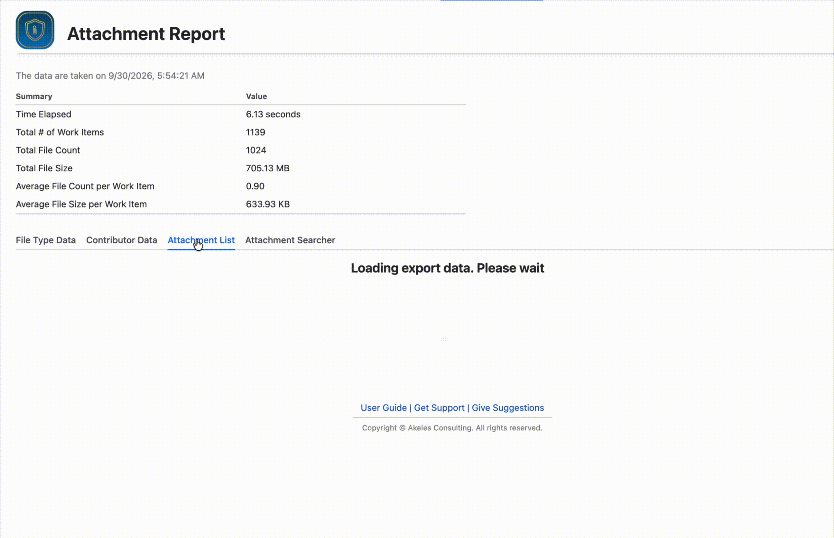The image size is (834, 538).
Task: Open the User Guide link
Action: [384, 408]
